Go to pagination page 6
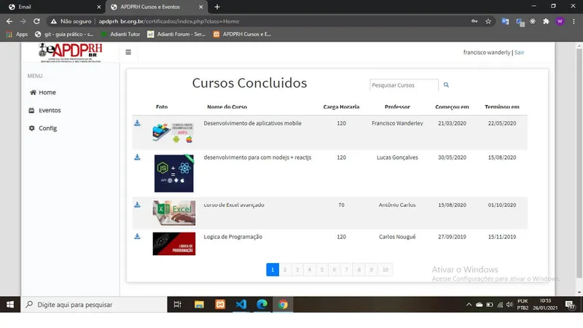This screenshot has height=328, width=583. click(334, 270)
